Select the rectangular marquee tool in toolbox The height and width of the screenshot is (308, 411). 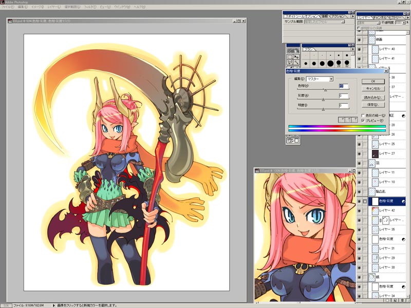coord(290,56)
